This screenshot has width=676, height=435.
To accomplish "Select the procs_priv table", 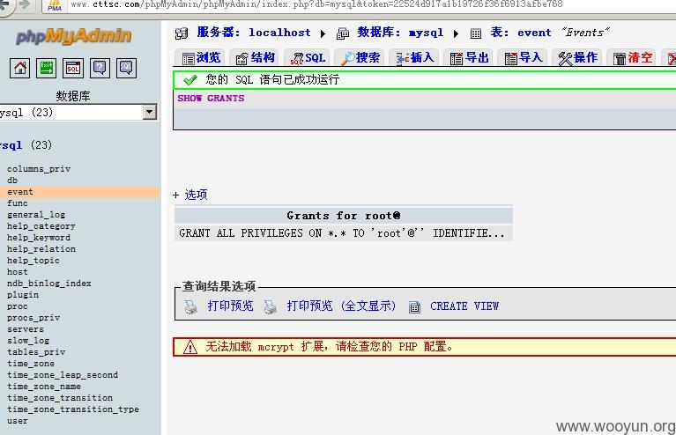I will click(x=33, y=318).
